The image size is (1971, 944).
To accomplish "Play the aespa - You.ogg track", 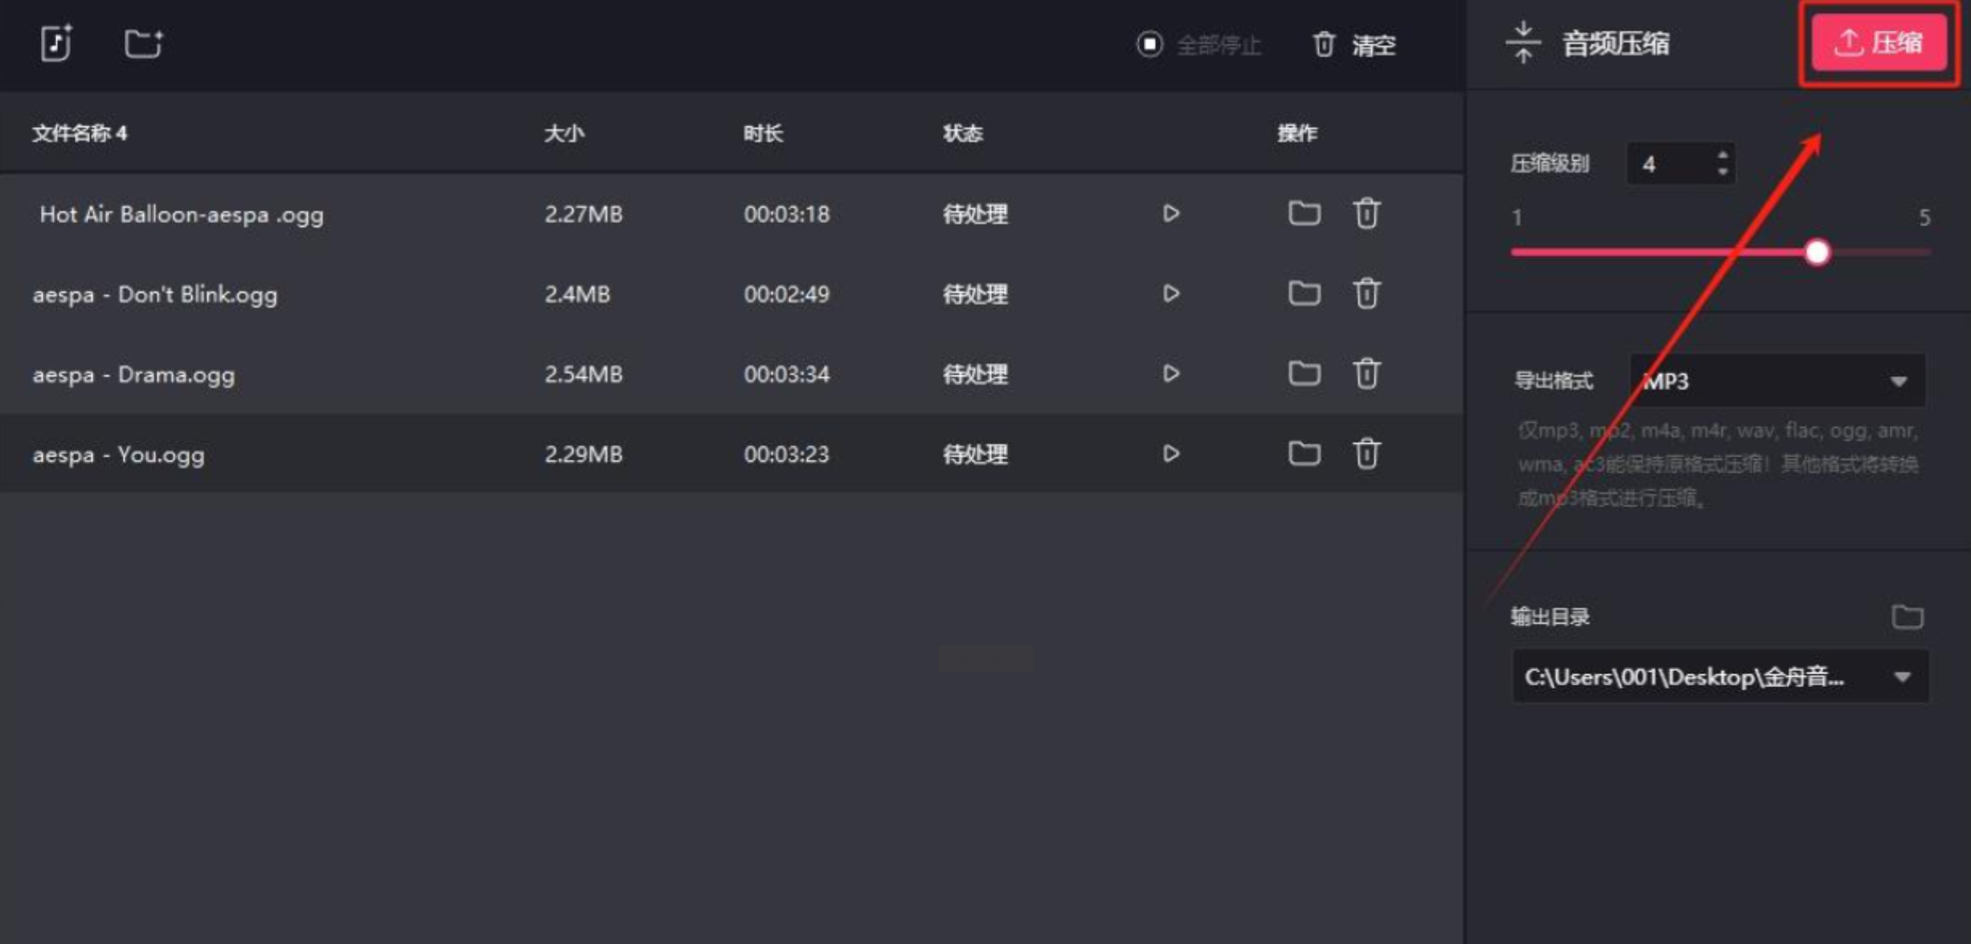I will [1171, 454].
